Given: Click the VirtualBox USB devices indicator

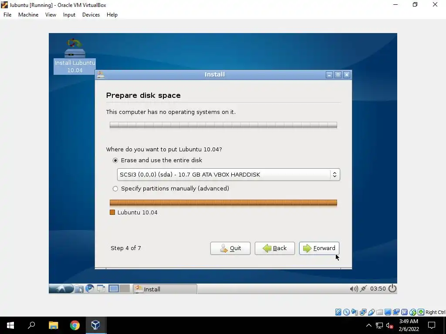Looking at the screenshot, I should 371,312.
